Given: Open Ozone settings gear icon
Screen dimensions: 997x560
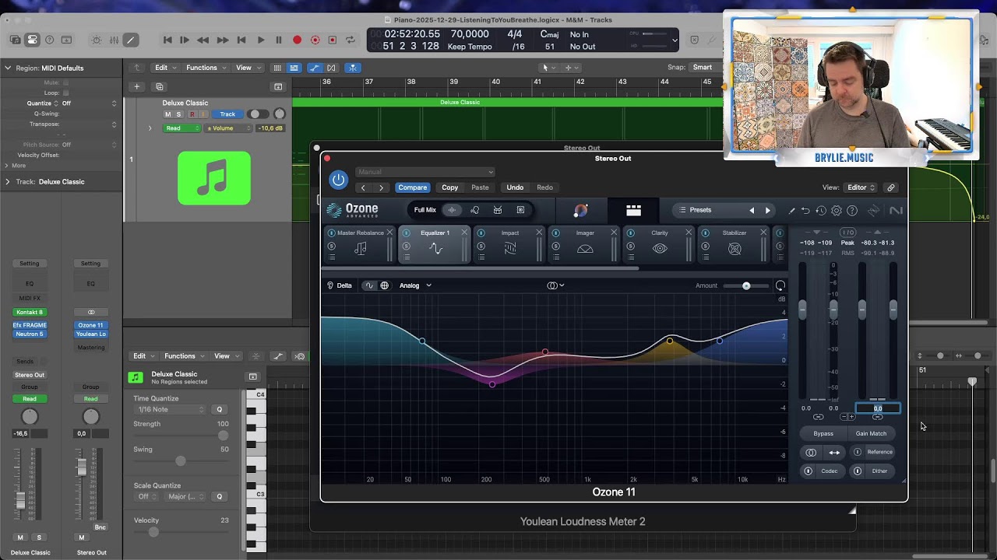Looking at the screenshot, I should coord(837,210).
